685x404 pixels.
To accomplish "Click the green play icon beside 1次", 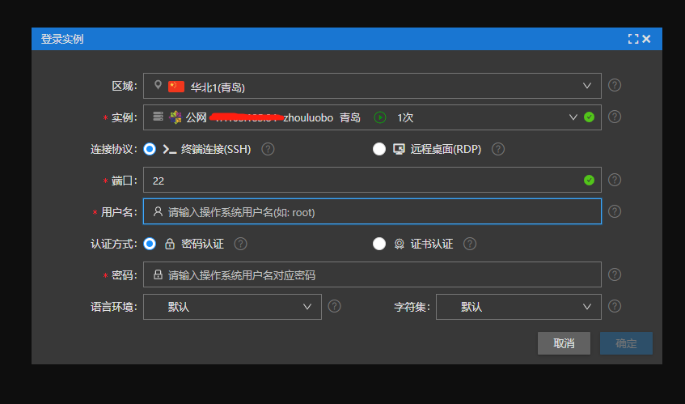I will click(x=380, y=117).
